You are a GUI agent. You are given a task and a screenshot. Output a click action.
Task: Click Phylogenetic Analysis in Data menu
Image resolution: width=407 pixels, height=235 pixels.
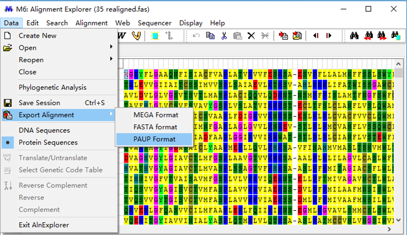(x=53, y=87)
